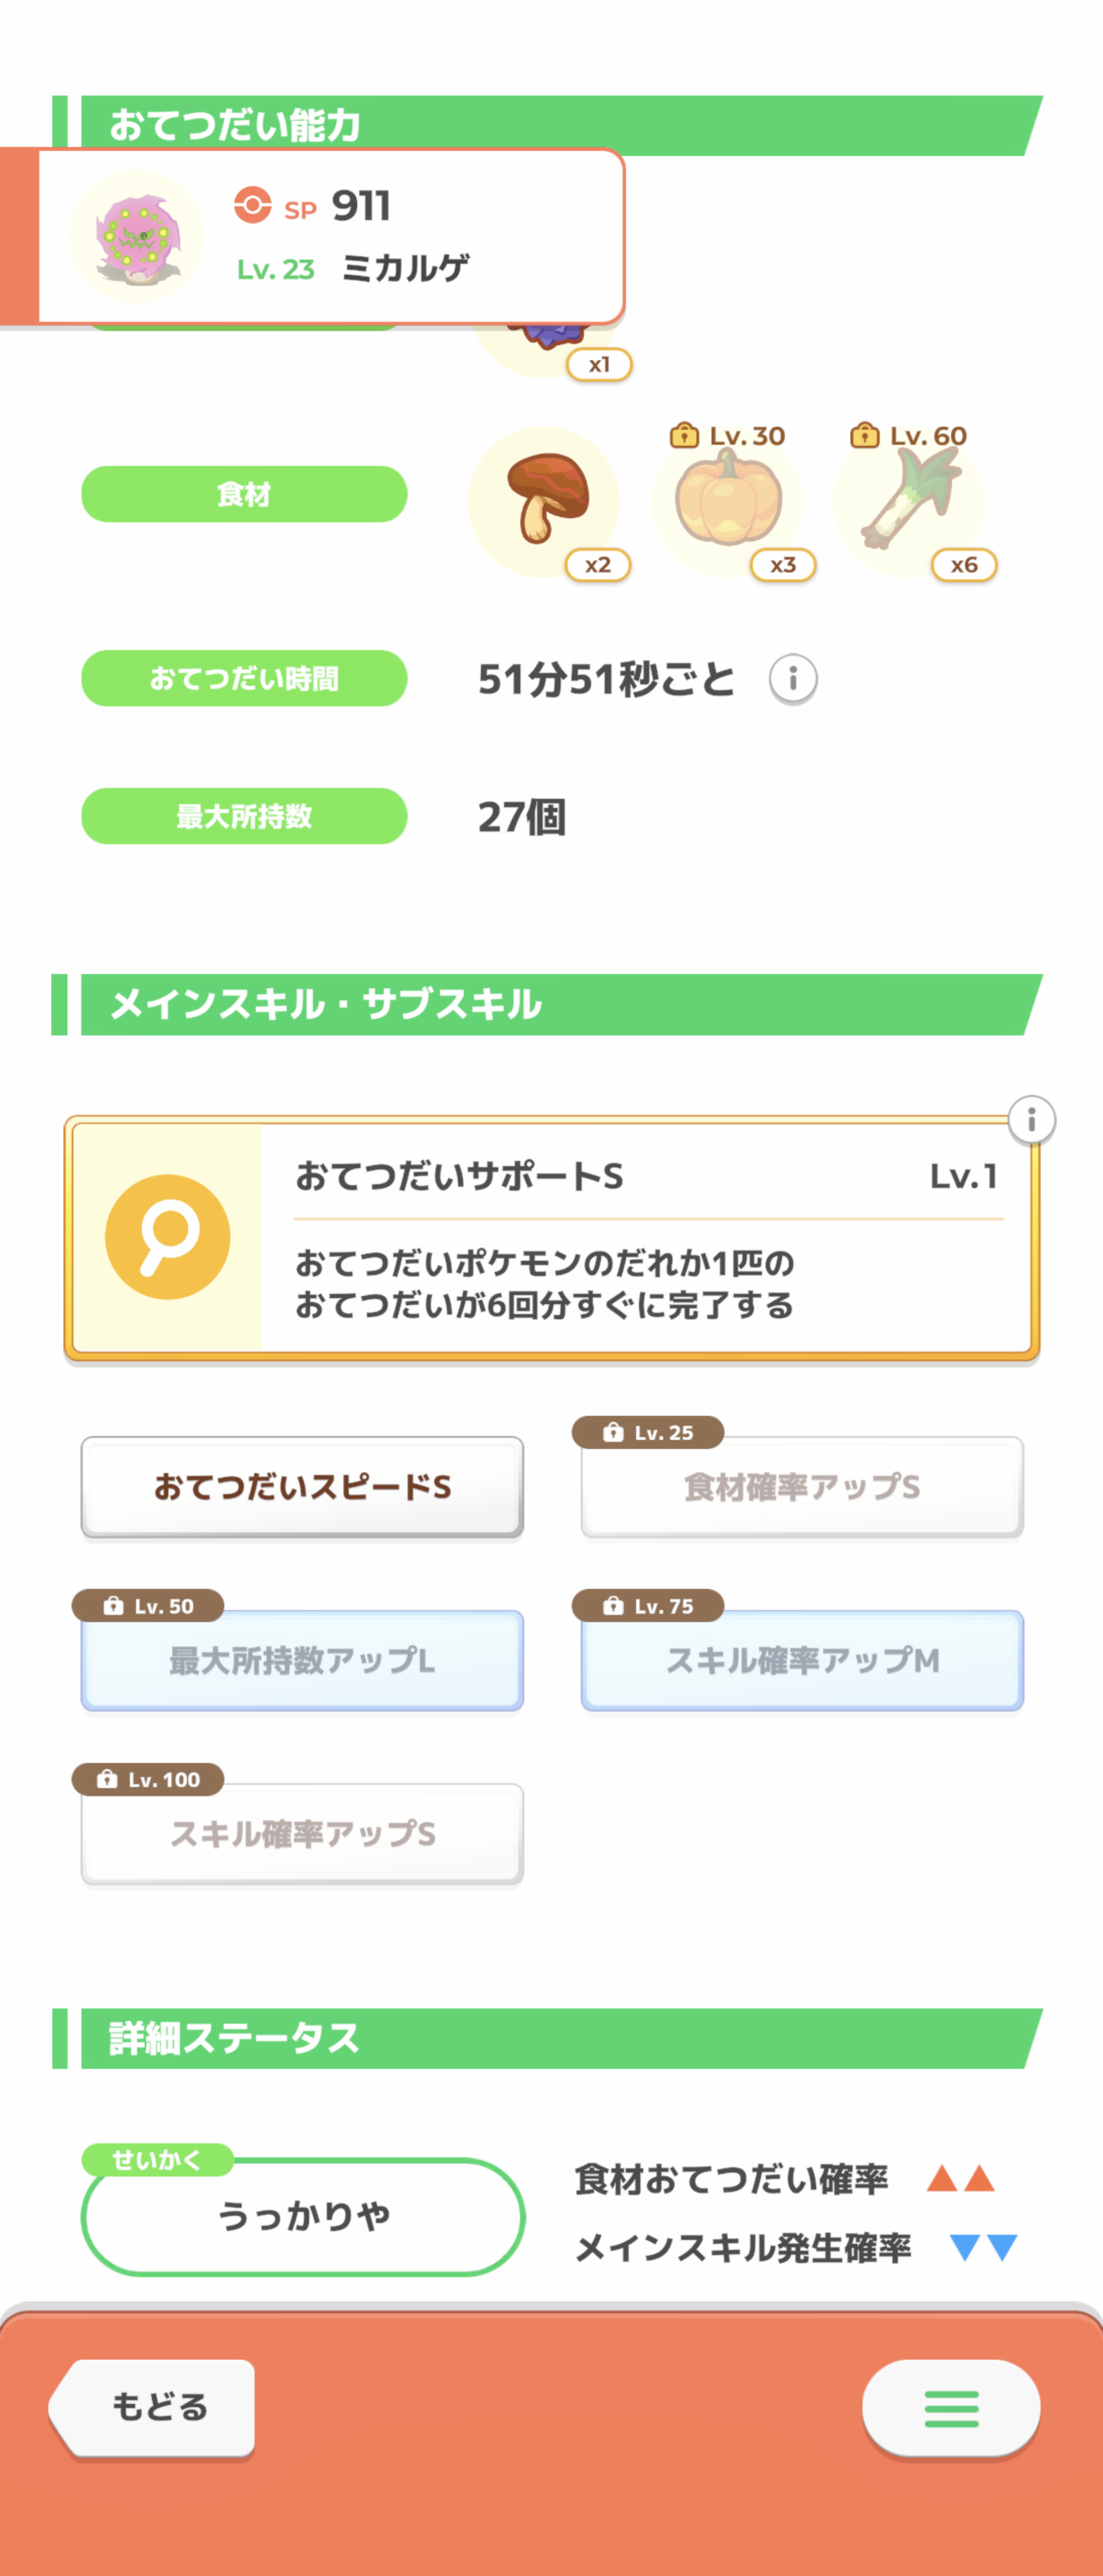
Task: Open the hamburger menu button
Action: click(x=951, y=2408)
